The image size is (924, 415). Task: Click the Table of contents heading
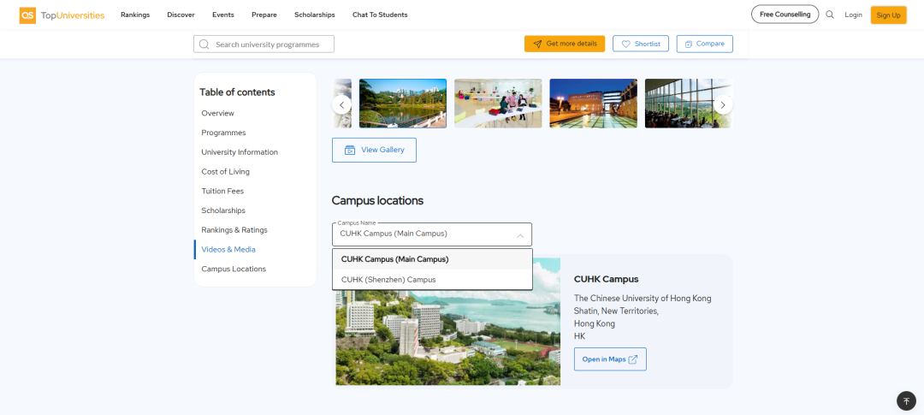[x=237, y=92]
